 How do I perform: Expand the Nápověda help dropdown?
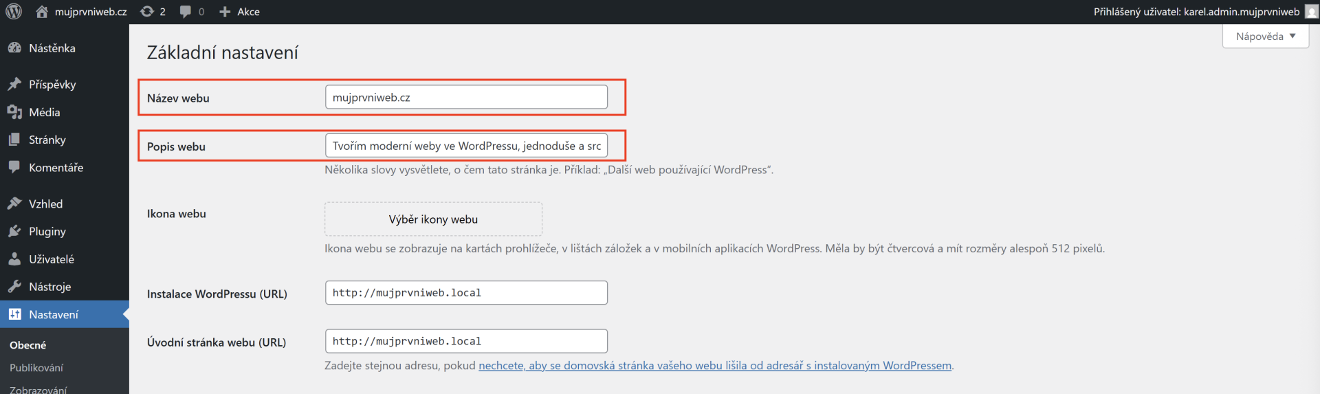[1266, 36]
